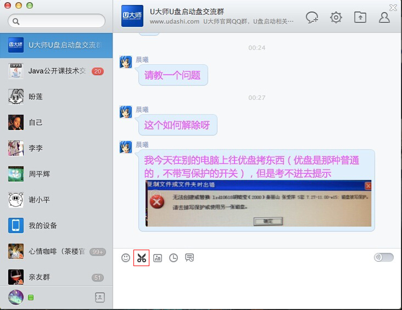The width and height of the screenshot is (402, 310).
Task: Click group title U大师U盘启动盘交流群 in header
Action: pyautogui.click(x=187, y=12)
